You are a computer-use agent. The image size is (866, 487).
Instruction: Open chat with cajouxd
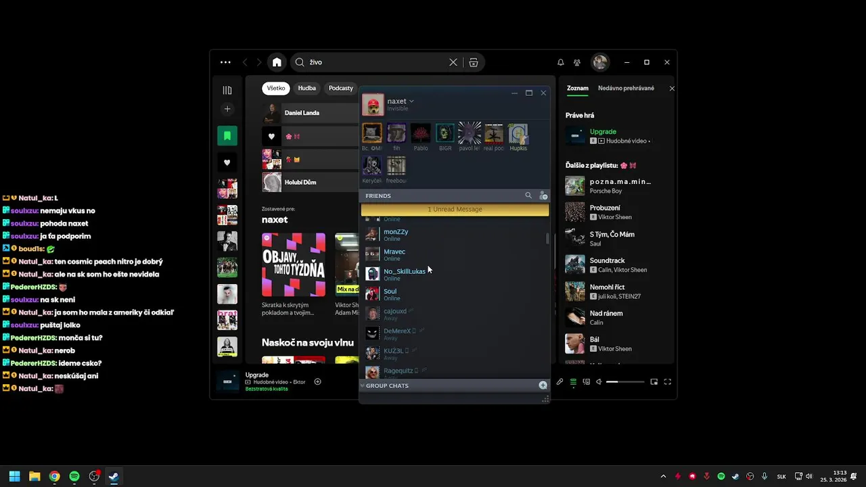(x=455, y=314)
